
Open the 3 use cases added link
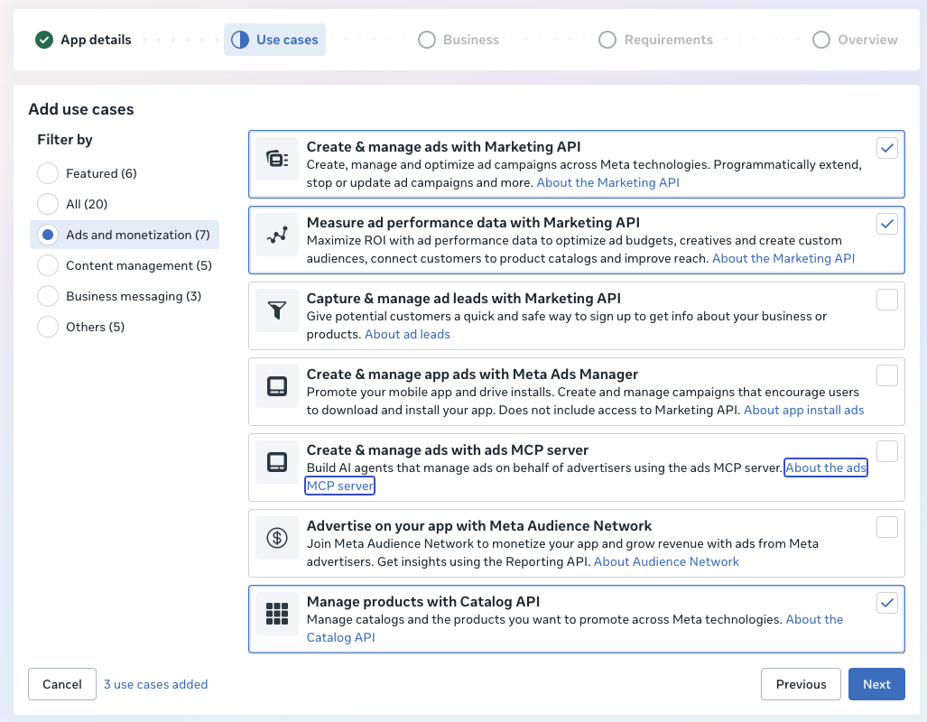(x=156, y=684)
